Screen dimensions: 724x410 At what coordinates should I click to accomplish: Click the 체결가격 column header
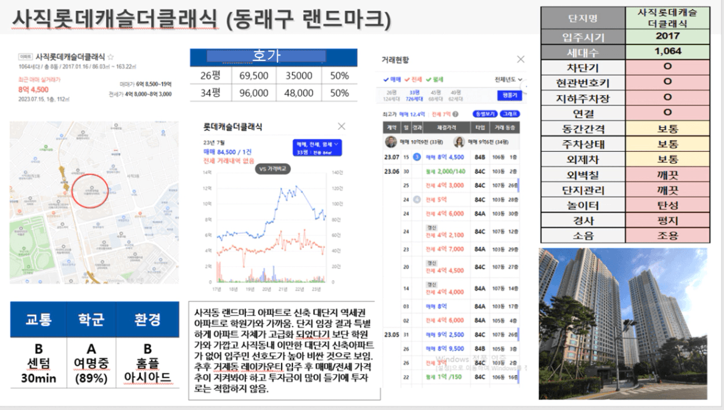pyautogui.click(x=446, y=128)
